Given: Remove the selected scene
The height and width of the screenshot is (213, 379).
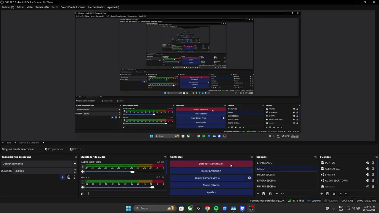Looking at the screenshot, I should 264,194.
